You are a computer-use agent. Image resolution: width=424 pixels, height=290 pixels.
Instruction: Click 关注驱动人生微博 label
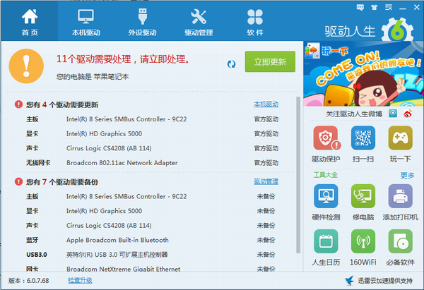354,114
